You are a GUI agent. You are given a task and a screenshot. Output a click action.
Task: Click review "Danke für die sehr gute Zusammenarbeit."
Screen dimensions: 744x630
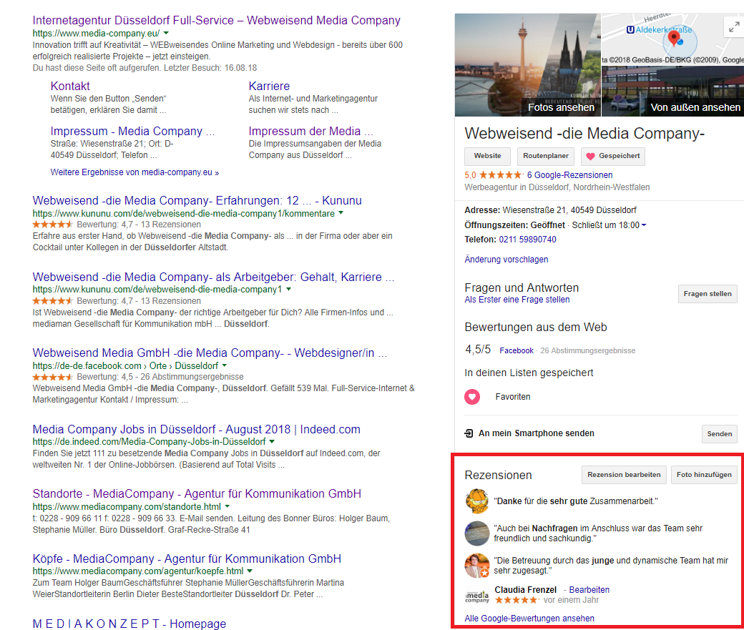(x=576, y=501)
